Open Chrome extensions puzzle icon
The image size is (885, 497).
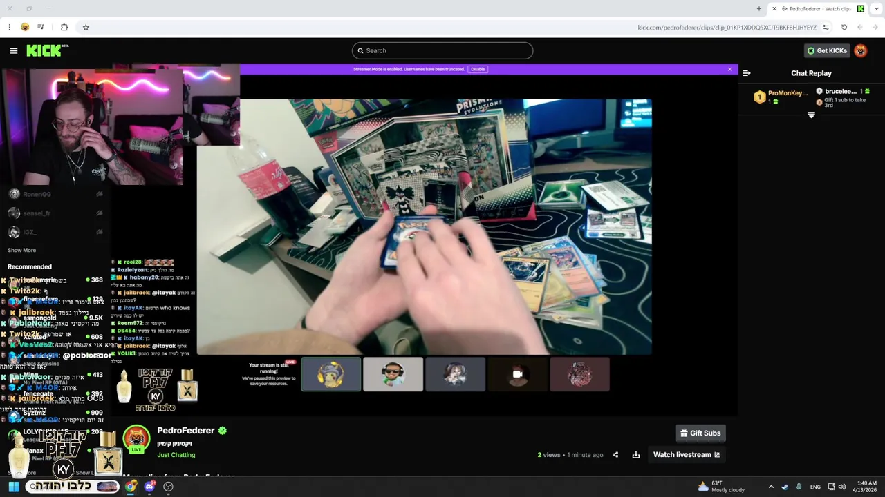tap(64, 27)
